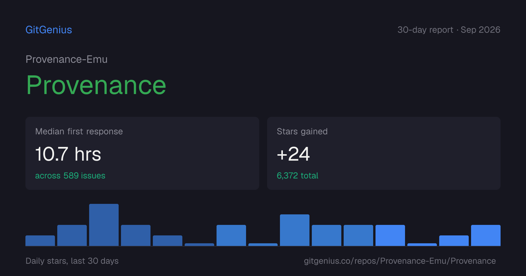The height and width of the screenshot is (276, 526).
Task: Open the gitgenius.co repos URL link
Action: click(400, 261)
